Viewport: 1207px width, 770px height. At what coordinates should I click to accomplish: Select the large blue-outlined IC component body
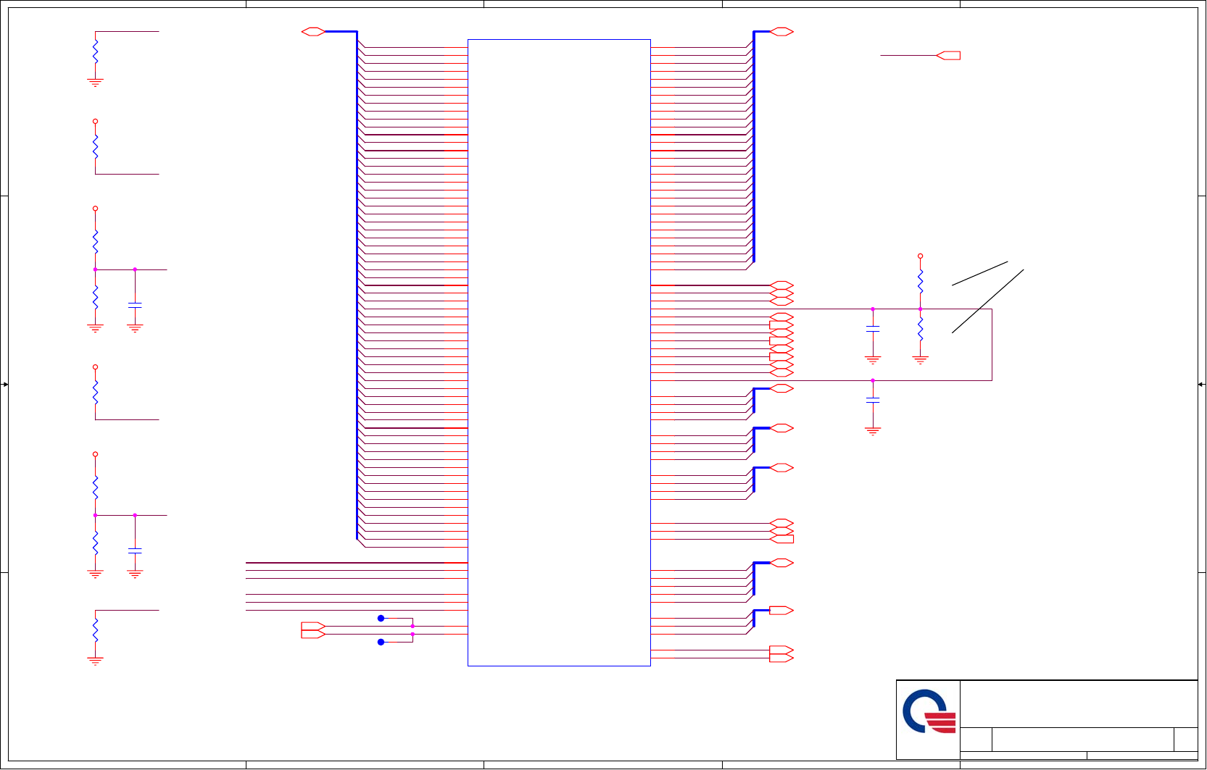[559, 353]
